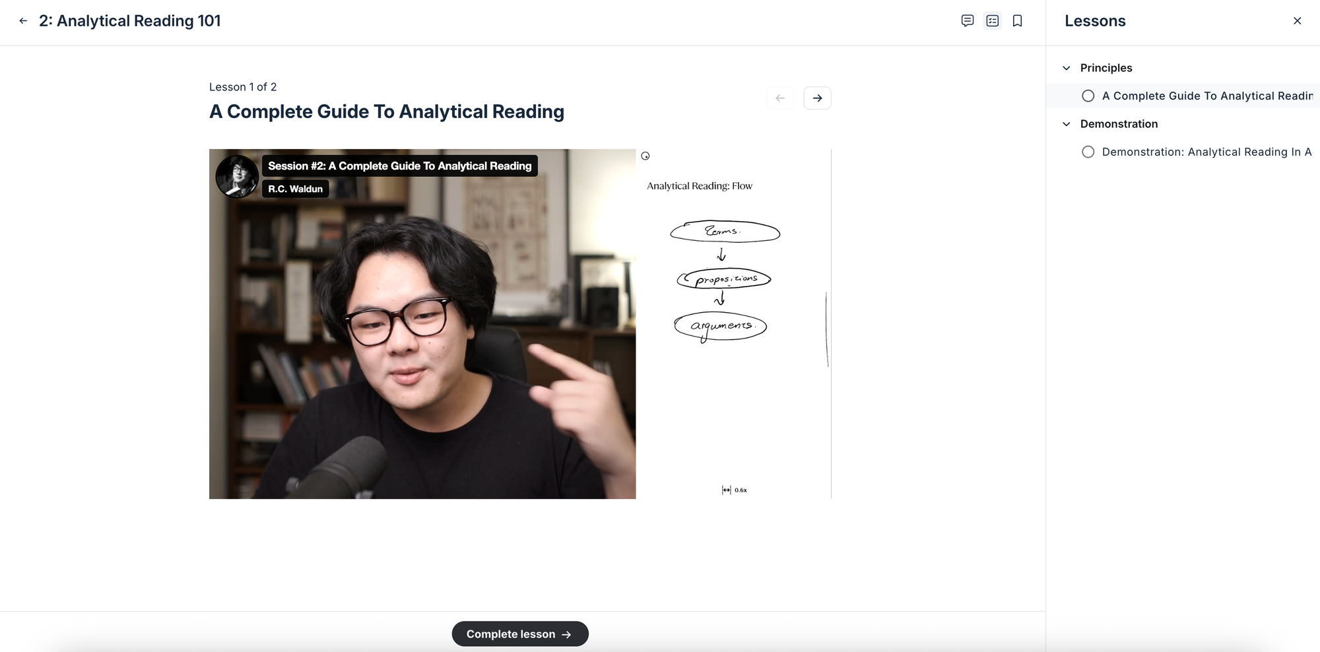Click the Principles section heading
The image size is (1320, 652).
click(1105, 68)
